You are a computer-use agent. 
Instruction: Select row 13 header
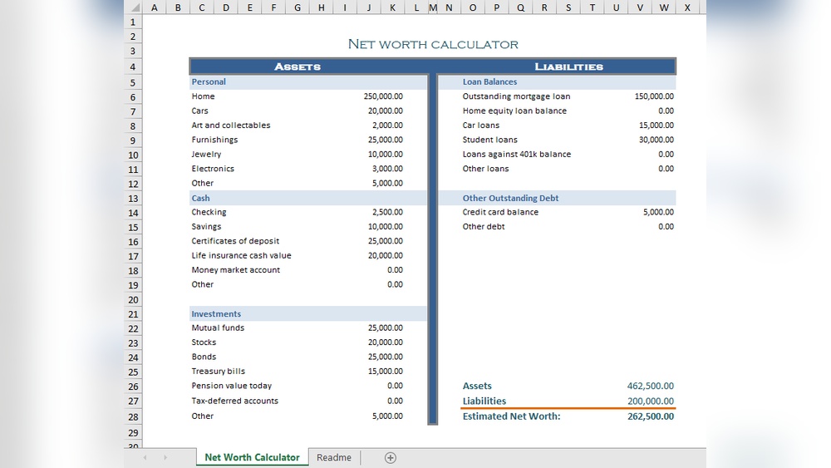point(133,199)
